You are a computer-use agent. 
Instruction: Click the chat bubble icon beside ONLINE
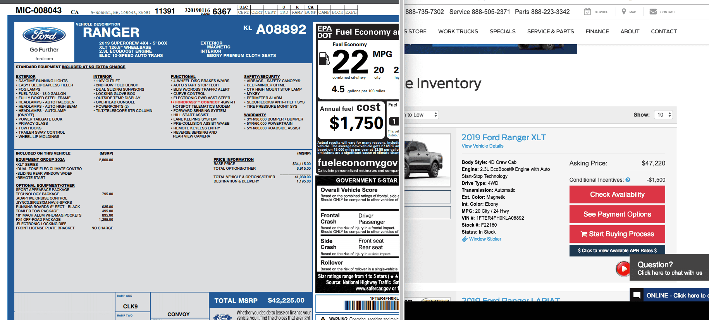(x=637, y=295)
